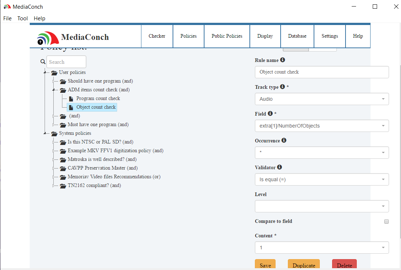Click the Save button
Viewport: 401px width, 270px height.
tap(265, 264)
